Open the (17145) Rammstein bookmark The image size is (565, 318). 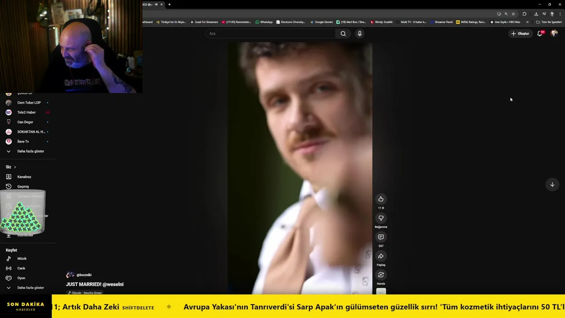coord(237,22)
